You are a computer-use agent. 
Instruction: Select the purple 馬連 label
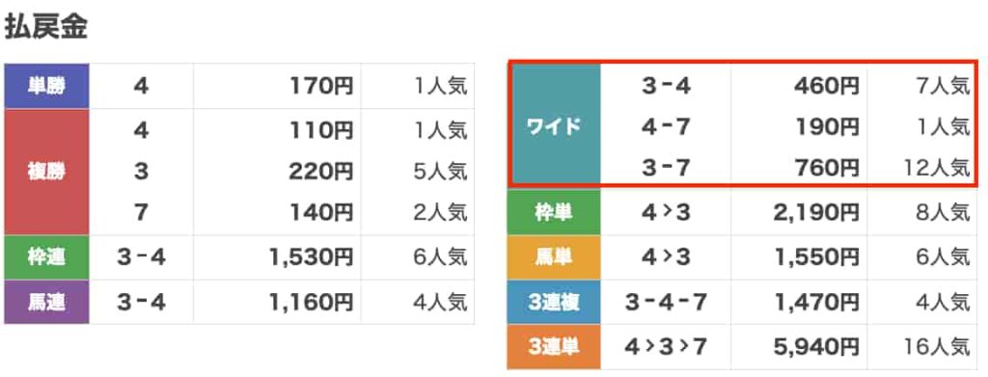click(x=46, y=302)
